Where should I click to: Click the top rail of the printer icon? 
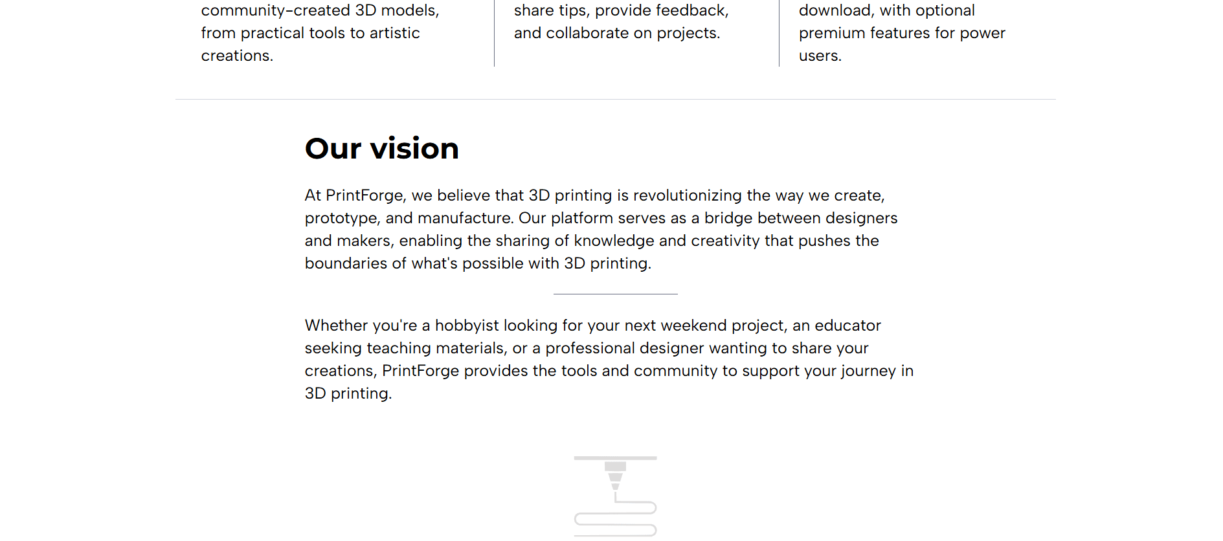(615, 458)
